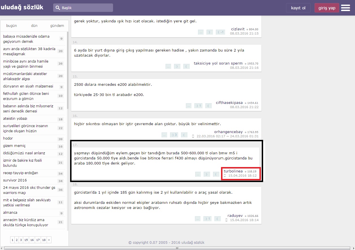Viewport: 355px width, 250px height.
Task: Upvote taksiciye yol soran sperm's entry
Action: pos(177,66)
